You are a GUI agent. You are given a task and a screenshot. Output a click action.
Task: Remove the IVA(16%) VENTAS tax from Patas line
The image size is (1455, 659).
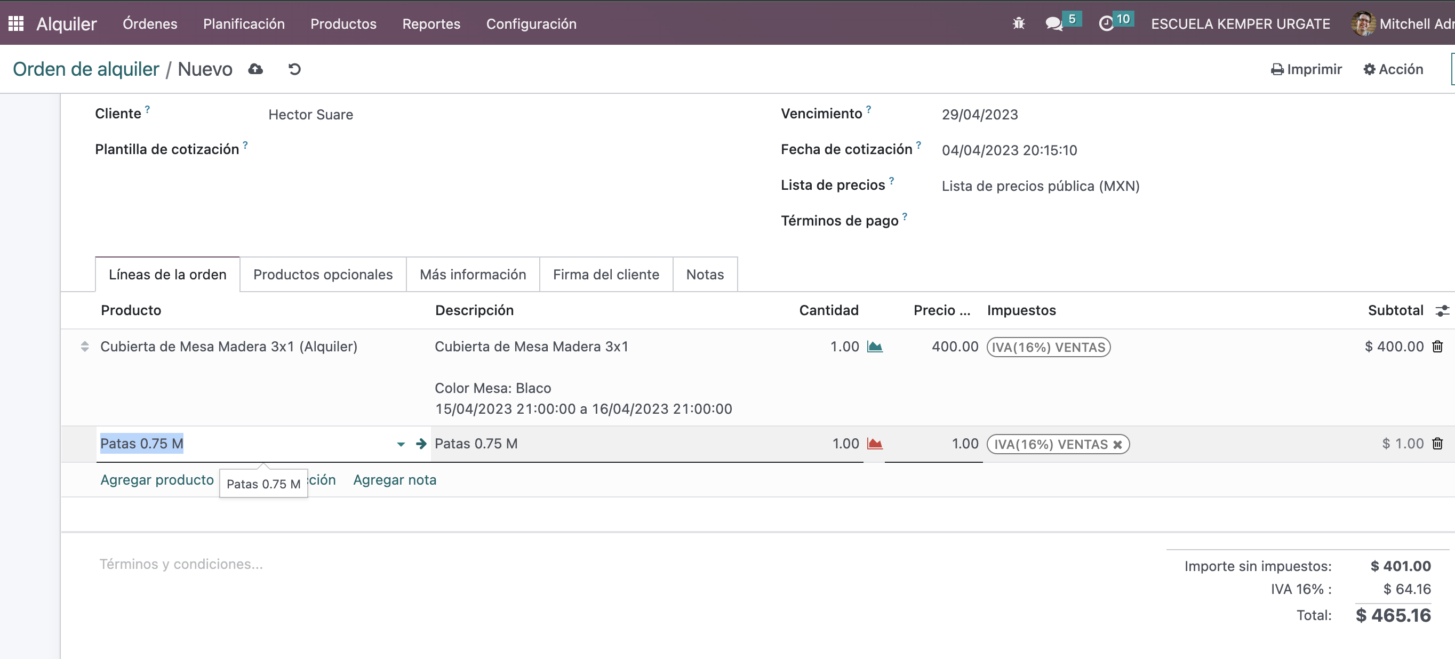click(1118, 445)
